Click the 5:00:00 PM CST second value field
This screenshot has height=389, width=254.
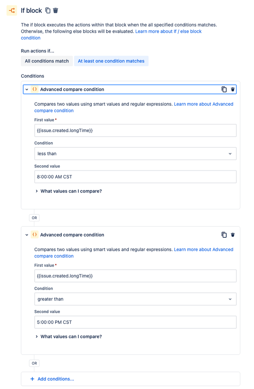(x=135, y=322)
